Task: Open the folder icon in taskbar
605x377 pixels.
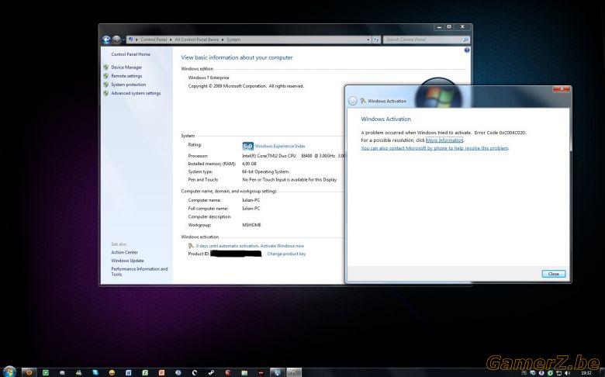Action: pyautogui.click(x=244, y=373)
